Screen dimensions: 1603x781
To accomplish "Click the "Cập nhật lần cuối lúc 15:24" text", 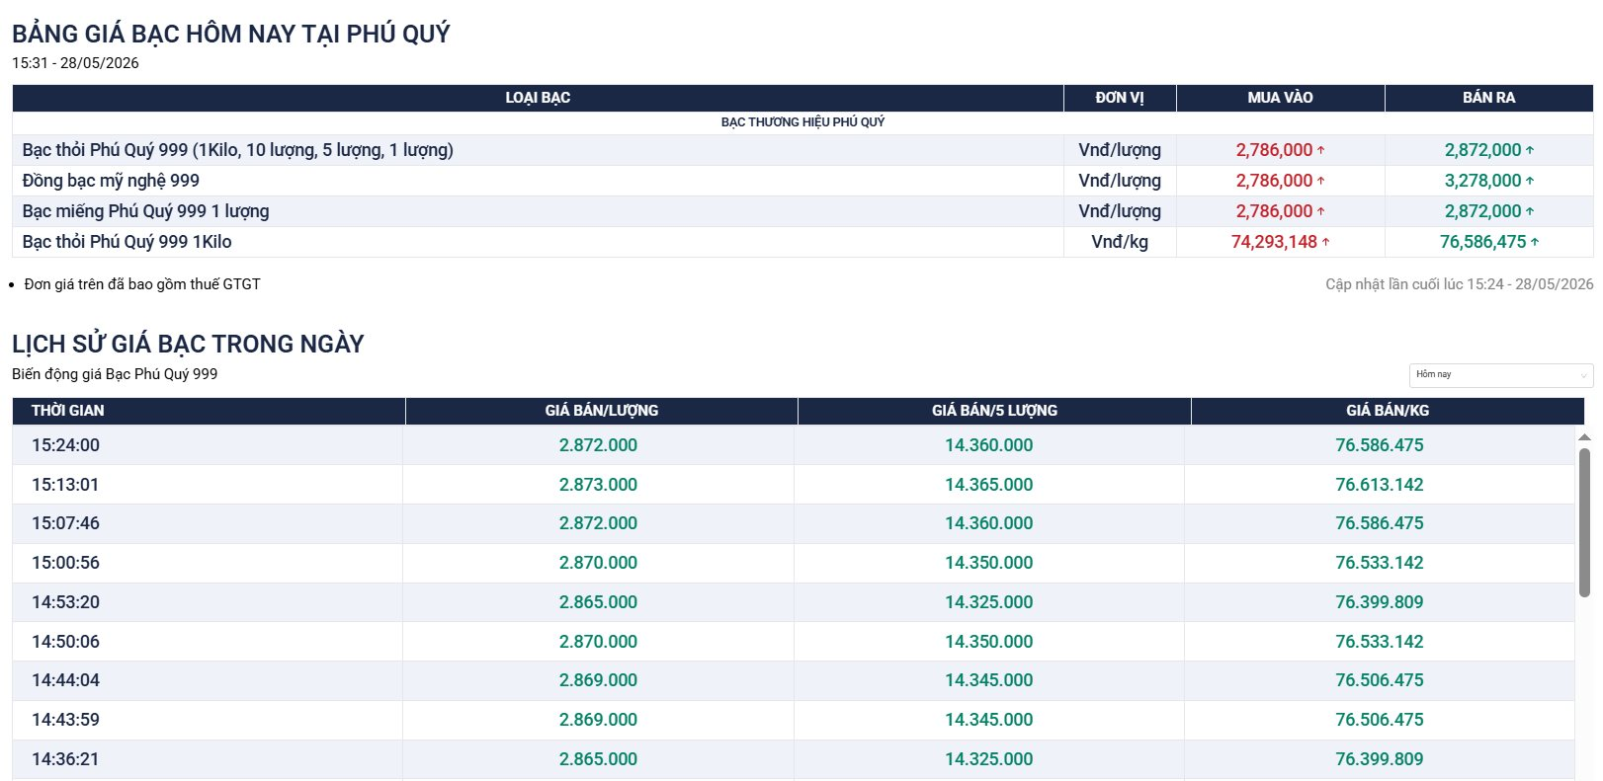I will tap(1459, 284).
